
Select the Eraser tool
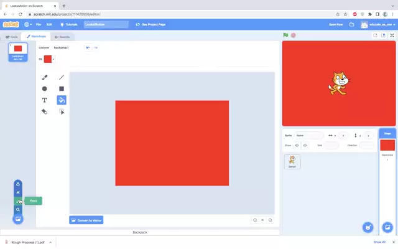click(x=44, y=111)
